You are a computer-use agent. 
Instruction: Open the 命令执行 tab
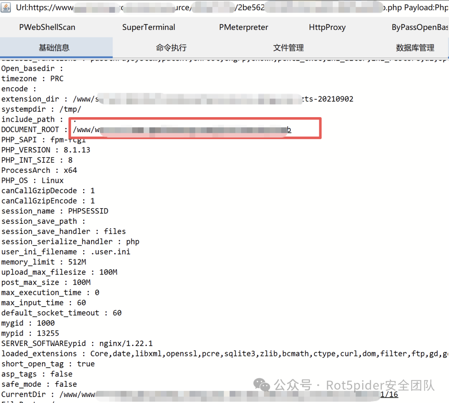[171, 47]
